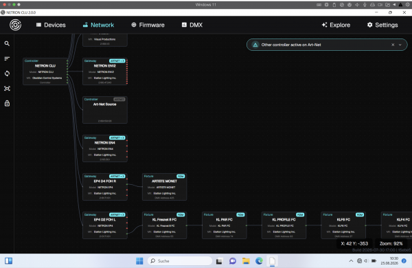Toggle the layout lock icon in the sidebar
Screen dimensions: 412x268
pos(7,103)
